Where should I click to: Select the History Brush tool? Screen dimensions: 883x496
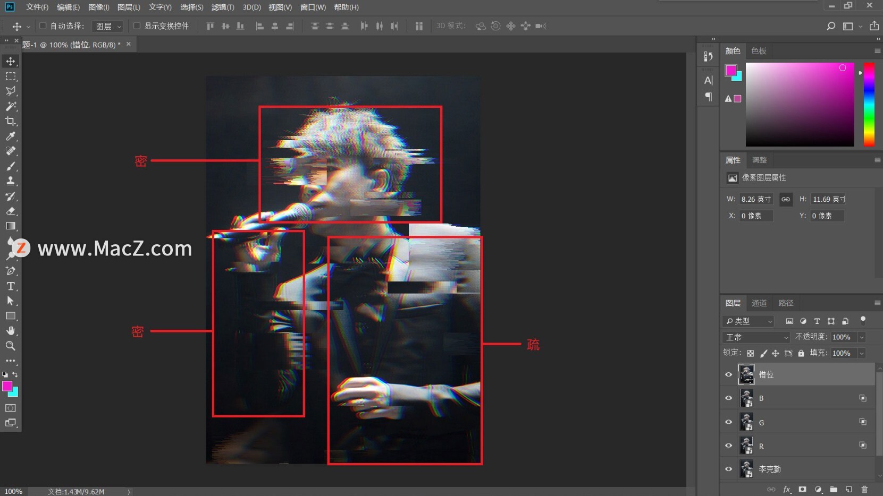pyautogui.click(x=11, y=196)
